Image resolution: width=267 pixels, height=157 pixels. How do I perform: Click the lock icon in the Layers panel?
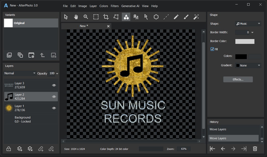click(x=9, y=148)
